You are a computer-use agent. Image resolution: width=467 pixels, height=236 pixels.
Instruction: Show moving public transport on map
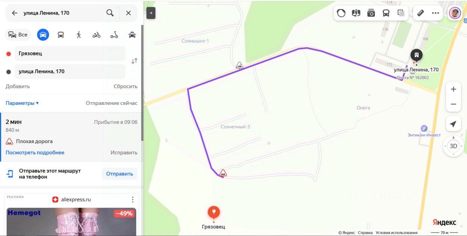coord(386,13)
